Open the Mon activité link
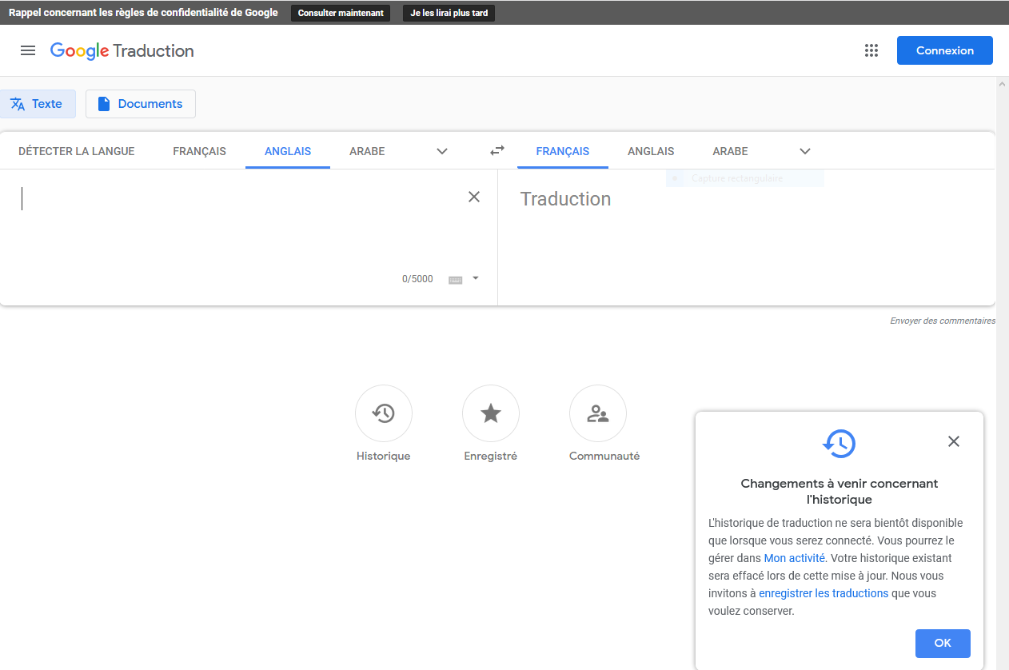 [795, 558]
